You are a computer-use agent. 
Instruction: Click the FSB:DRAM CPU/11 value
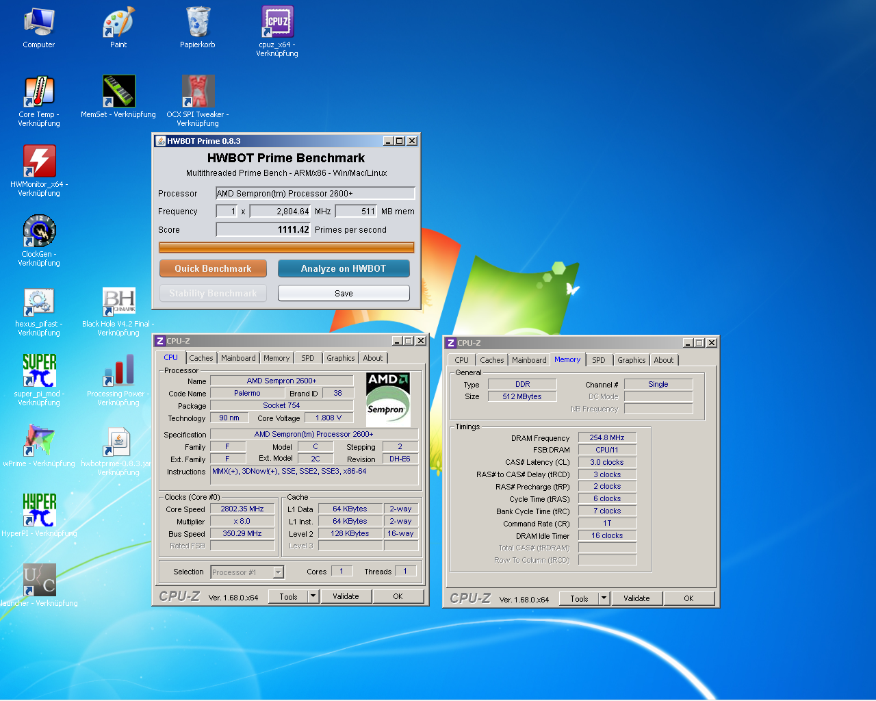click(607, 450)
